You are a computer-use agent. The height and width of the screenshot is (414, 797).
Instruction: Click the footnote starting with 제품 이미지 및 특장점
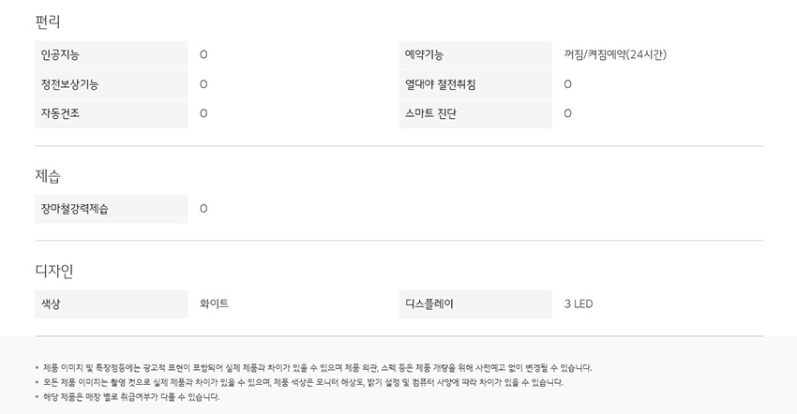coord(317,368)
